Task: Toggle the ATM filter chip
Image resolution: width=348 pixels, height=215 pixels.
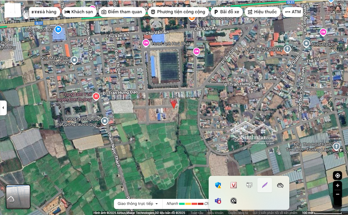Action: (x=293, y=12)
